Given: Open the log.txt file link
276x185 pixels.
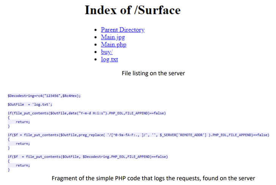Looking at the screenshot, I should 109,60.
